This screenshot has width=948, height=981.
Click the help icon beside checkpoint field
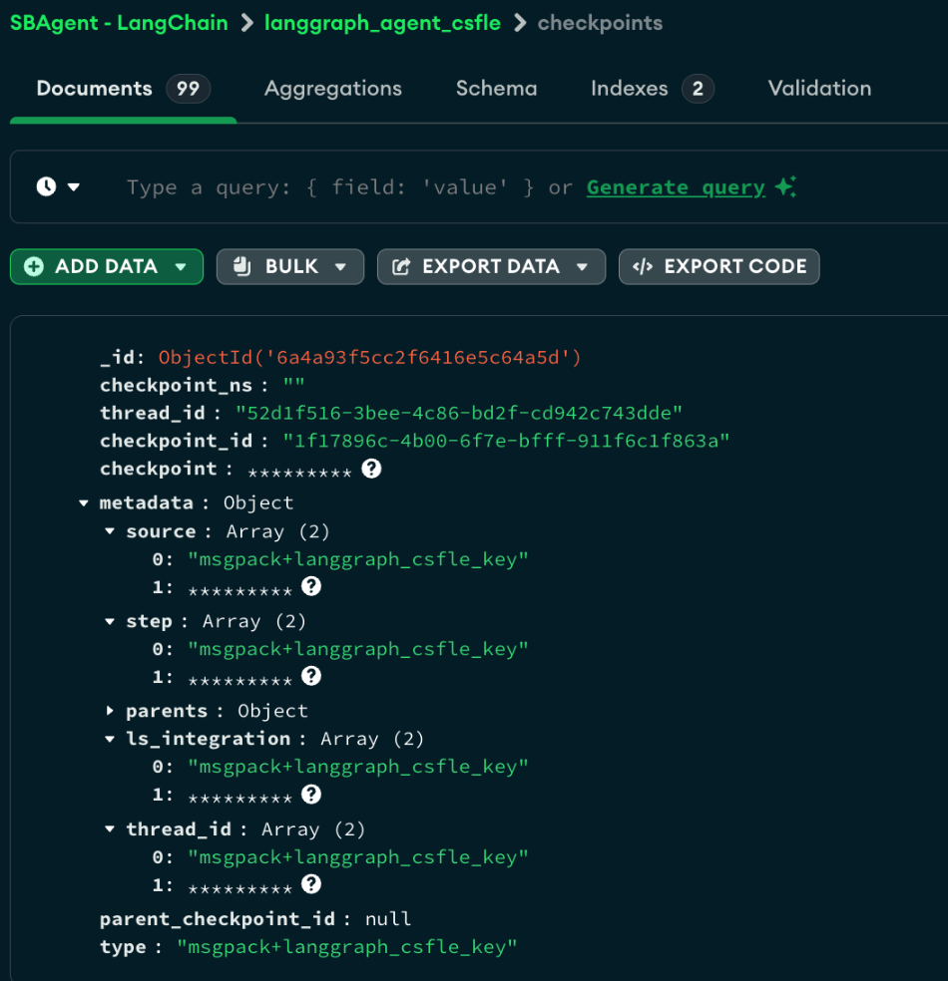coord(371,469)
